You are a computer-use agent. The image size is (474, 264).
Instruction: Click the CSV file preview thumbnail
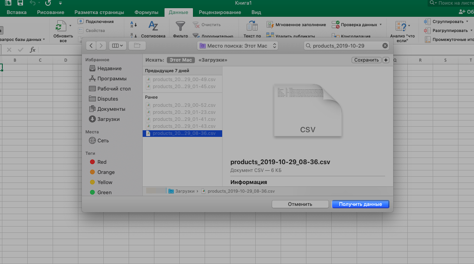point(308,110)
